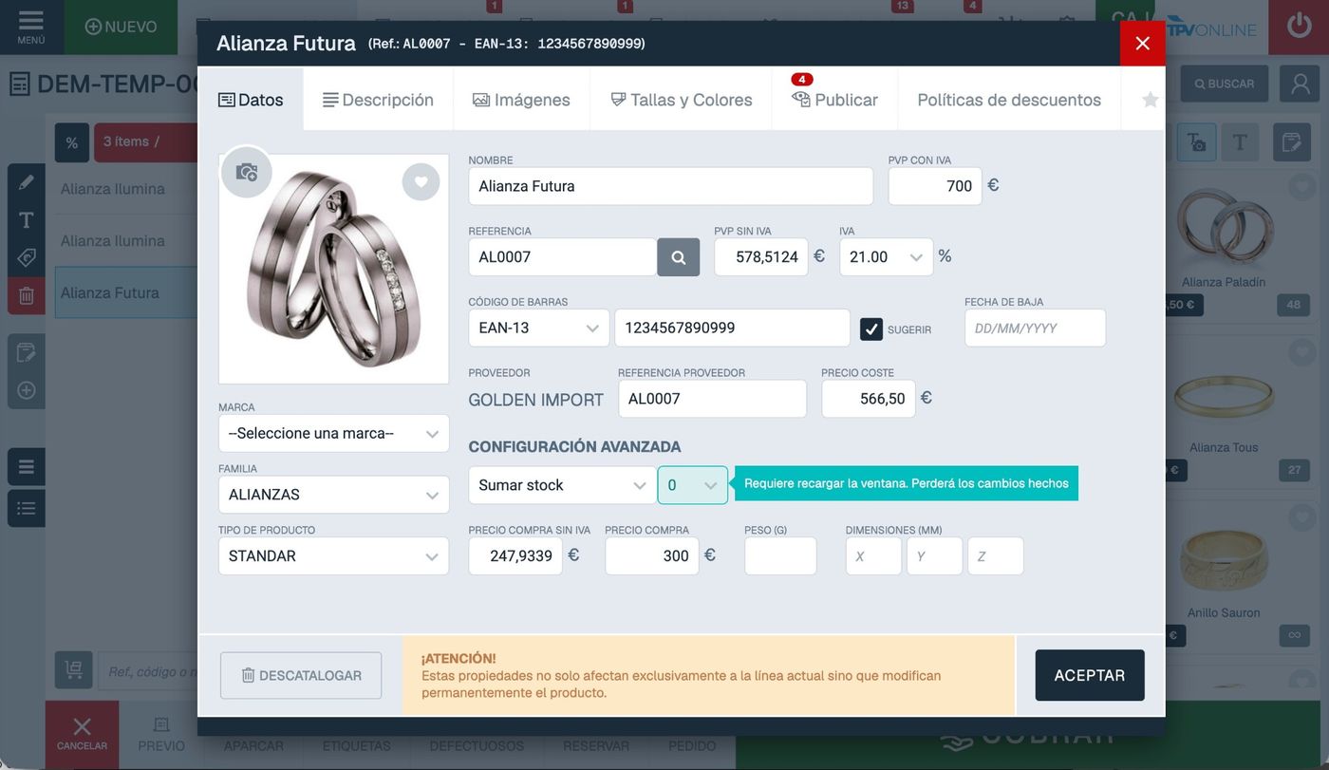
Task: Toggle favorite heart on Alianza Paladín
Action: [1301, 187]
